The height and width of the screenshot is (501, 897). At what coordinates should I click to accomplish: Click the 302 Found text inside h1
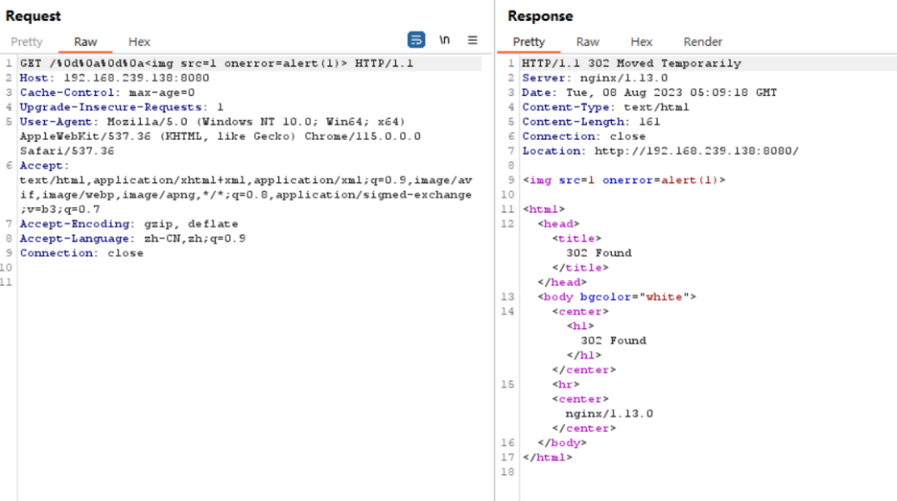pos(614,340)
